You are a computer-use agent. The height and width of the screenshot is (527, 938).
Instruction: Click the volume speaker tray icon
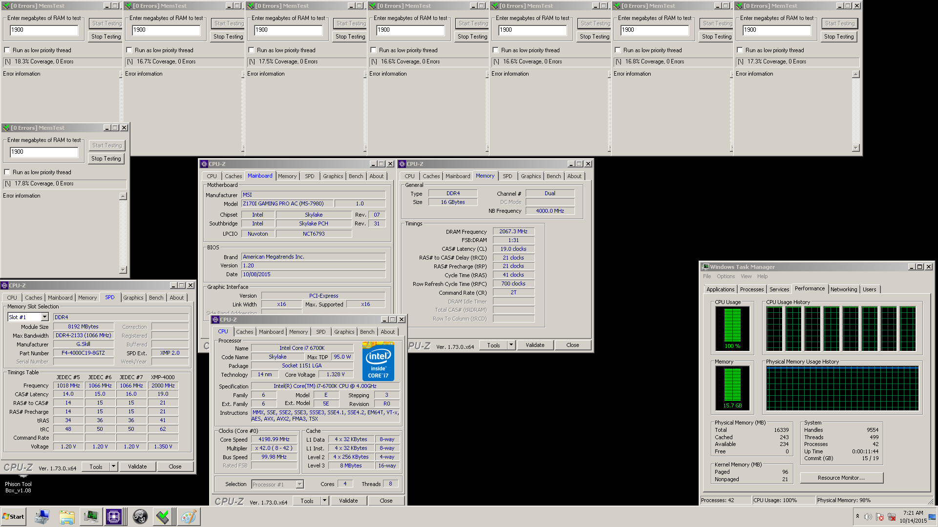[x=868, y=517]
